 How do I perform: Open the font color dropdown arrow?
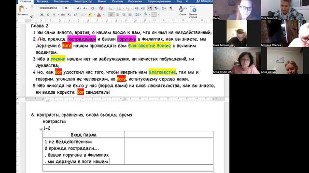tap(103, 15)
